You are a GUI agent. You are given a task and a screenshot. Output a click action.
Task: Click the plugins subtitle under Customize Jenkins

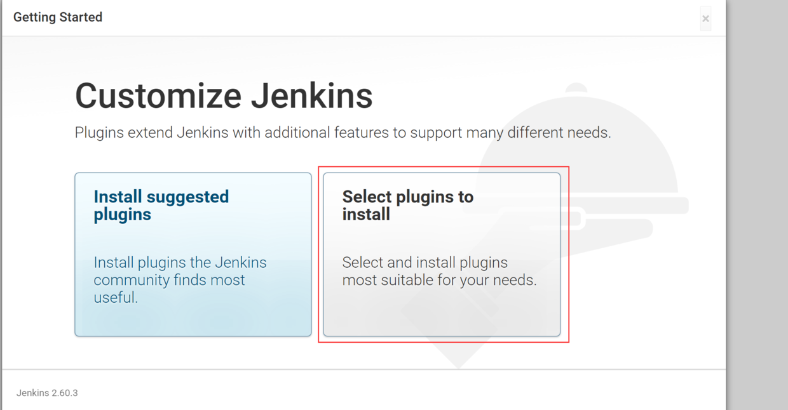pyautogui.click(x=343, y=132)
